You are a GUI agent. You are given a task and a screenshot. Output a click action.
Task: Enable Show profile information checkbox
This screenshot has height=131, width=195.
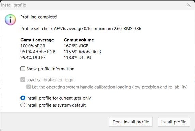pos(23,69)
